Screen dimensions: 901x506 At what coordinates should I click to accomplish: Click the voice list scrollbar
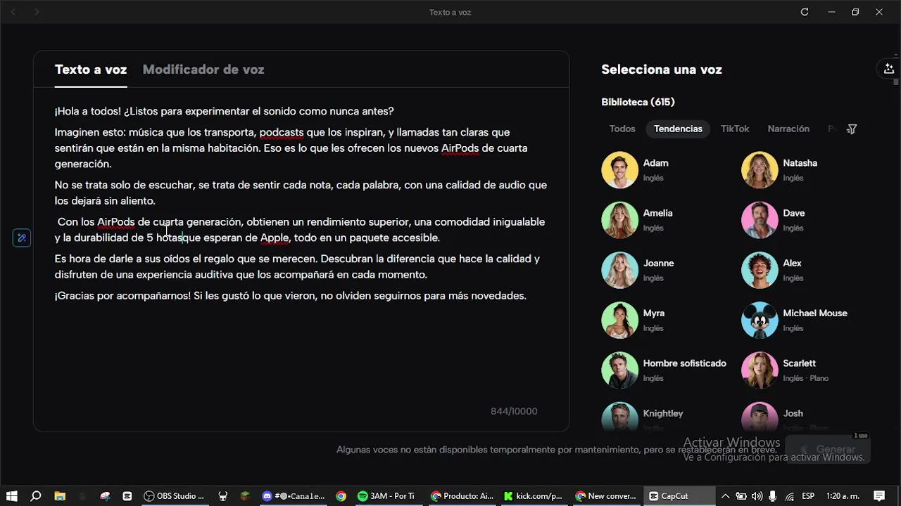point(897,82)
